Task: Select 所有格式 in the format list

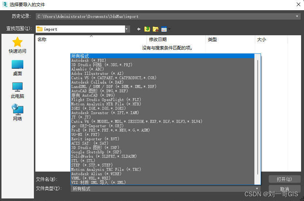Action: (163, 56)
